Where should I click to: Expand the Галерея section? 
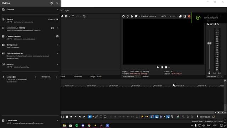[57, 10]
